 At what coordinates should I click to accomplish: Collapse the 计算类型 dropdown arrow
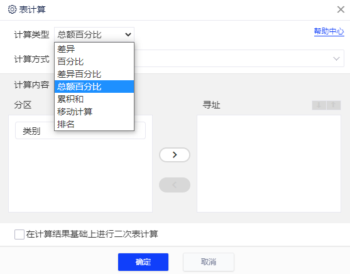128,34
